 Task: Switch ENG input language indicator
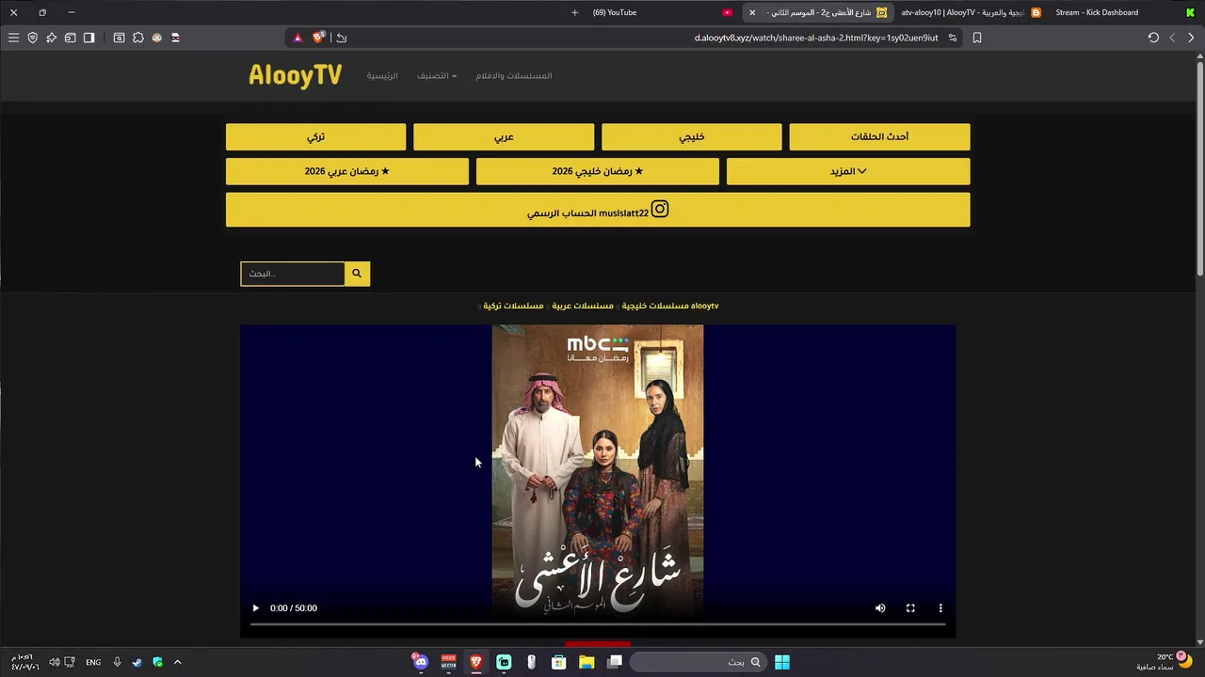(x=93, y=662)
